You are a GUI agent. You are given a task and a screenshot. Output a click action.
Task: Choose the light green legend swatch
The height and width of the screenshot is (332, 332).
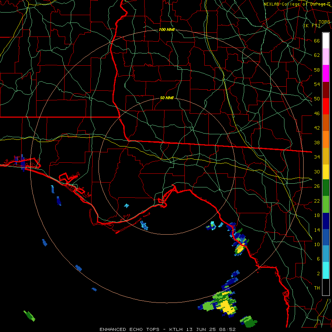tap(326, 204)
